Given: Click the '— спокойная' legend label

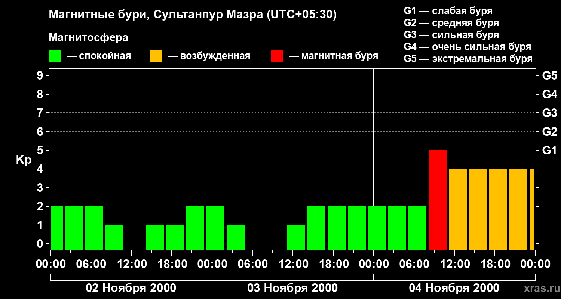Looking at the screenshot, I should pyautogui.click(x=99, y=56).
